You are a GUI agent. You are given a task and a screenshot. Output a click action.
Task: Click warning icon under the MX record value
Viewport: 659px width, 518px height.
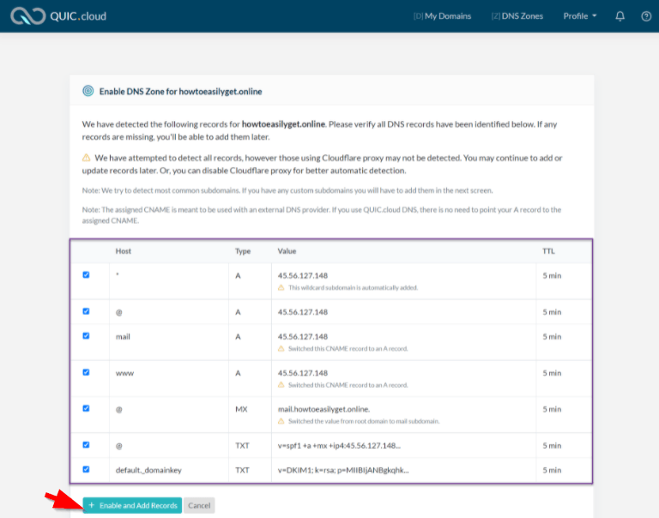tap(281, 421)
